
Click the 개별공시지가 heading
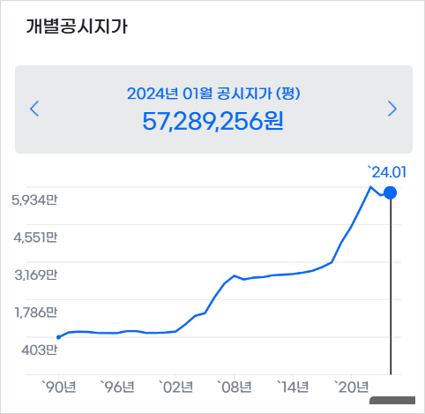(x=77, y=26)
